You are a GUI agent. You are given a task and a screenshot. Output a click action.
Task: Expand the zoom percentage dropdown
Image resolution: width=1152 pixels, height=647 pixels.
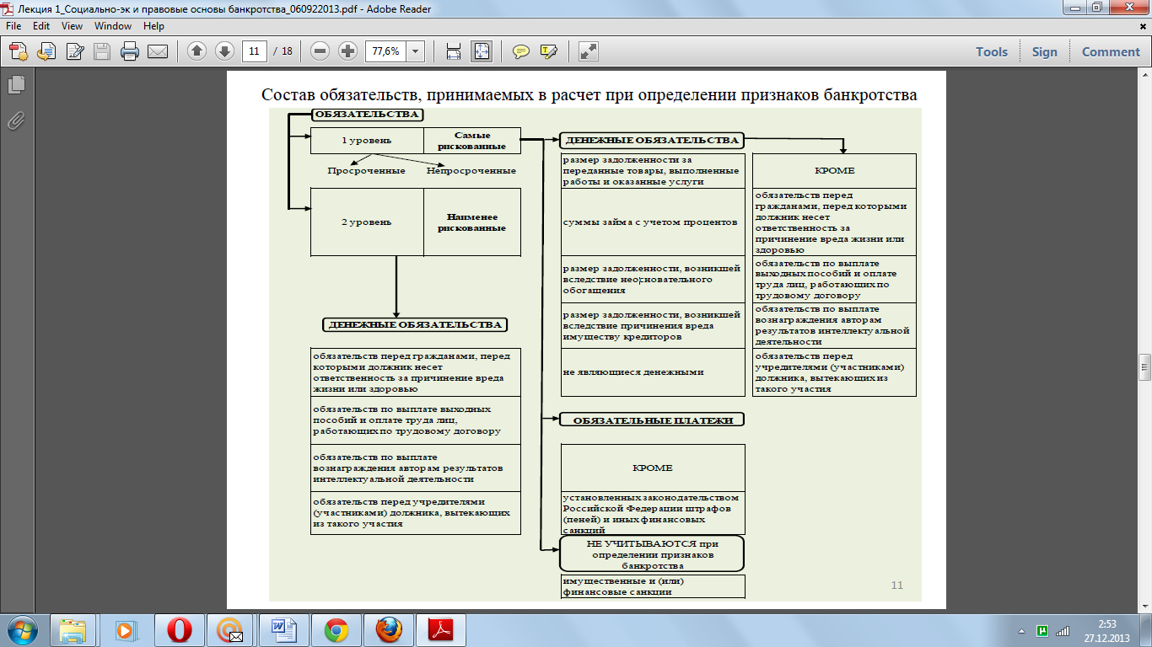(x=416, y=51)
